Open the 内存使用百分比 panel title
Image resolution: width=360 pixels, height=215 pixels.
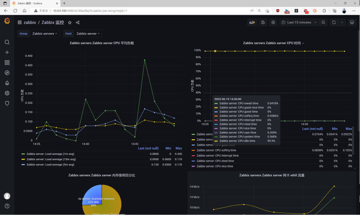point(102,175)
